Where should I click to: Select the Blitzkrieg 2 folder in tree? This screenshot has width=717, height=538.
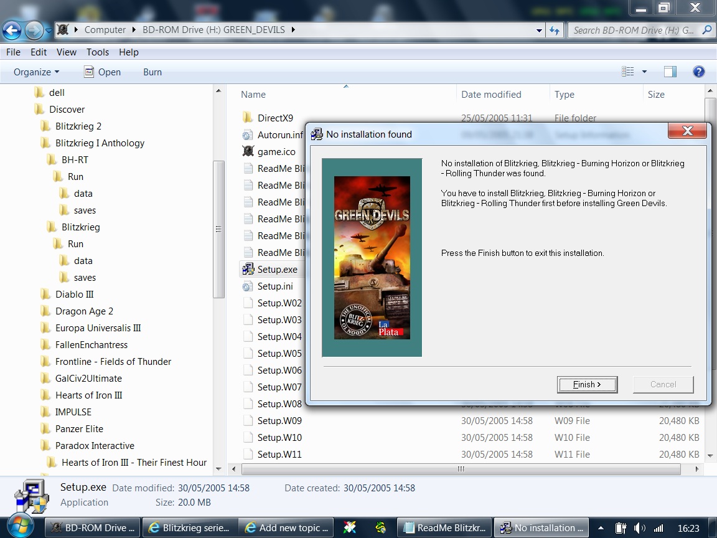[78, 126]
